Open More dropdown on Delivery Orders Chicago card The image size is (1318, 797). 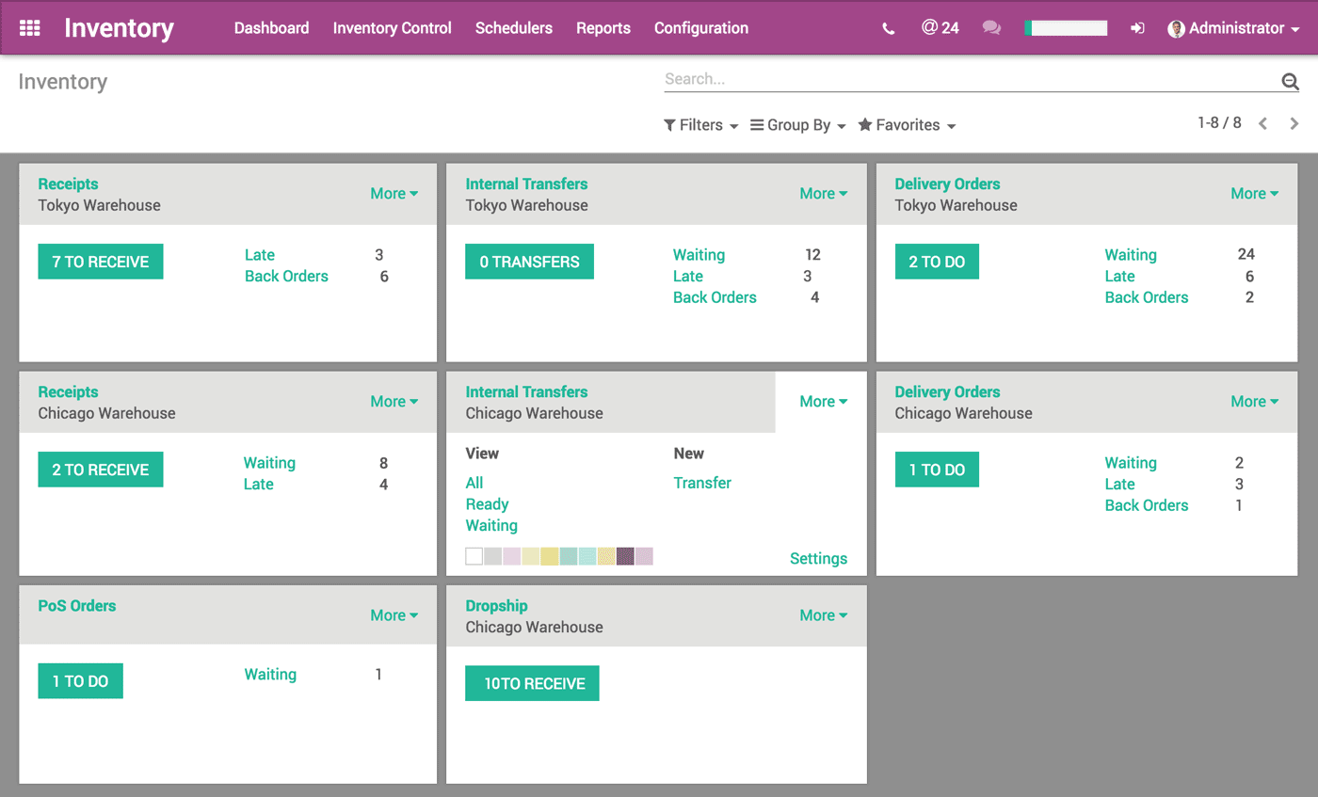pos(1254,401)
